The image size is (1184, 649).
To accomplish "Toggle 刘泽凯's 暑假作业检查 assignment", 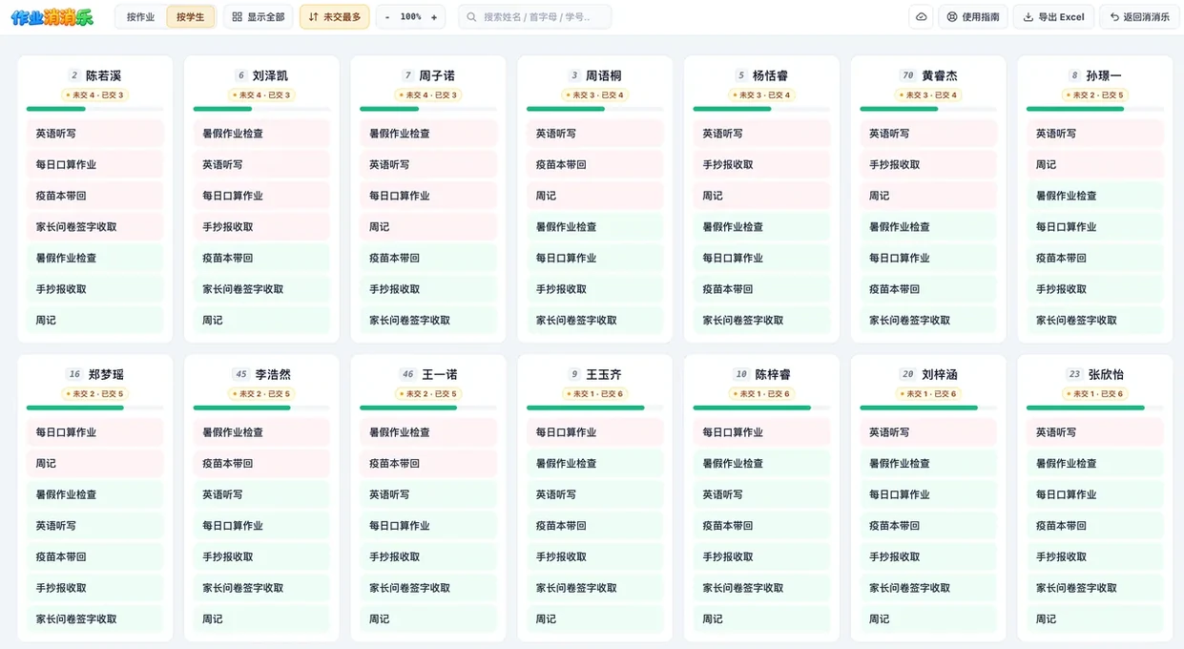I will [x=261, y=134].
